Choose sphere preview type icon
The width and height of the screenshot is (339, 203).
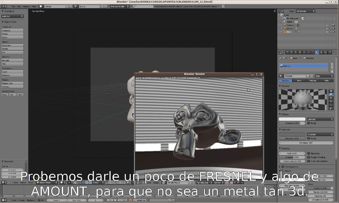(x=331, y=95)
